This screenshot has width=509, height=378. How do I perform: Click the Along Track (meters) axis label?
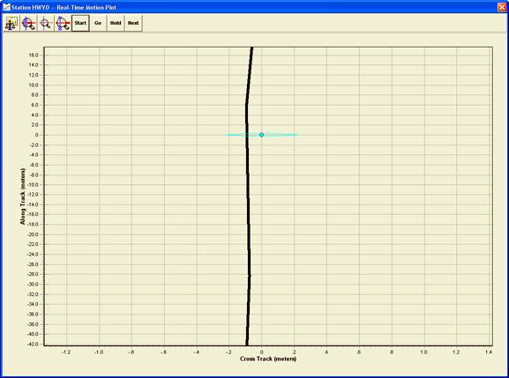pyautogui.click(x=22, y=196)
